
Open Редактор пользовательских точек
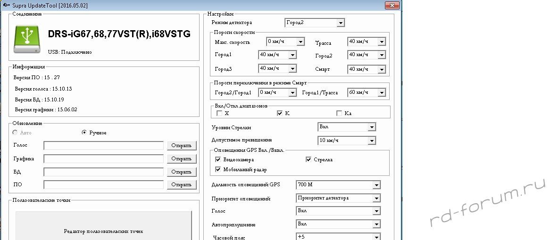click(104, 226)
